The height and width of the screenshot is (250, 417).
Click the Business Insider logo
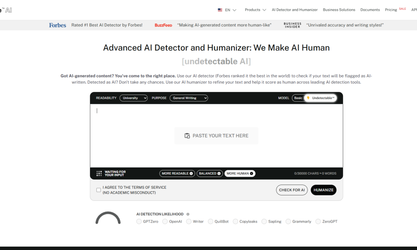click(293, 25)
